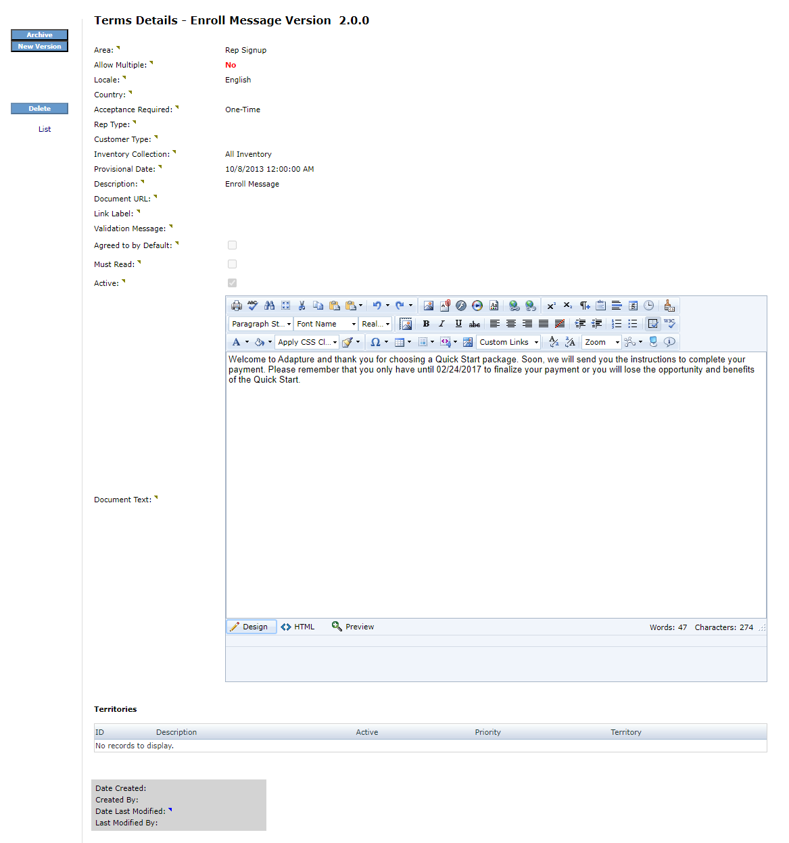This screenshot has width=789, height=843.
Task: Click the Print icon in editor toolbar
Action: coord(236,306)
